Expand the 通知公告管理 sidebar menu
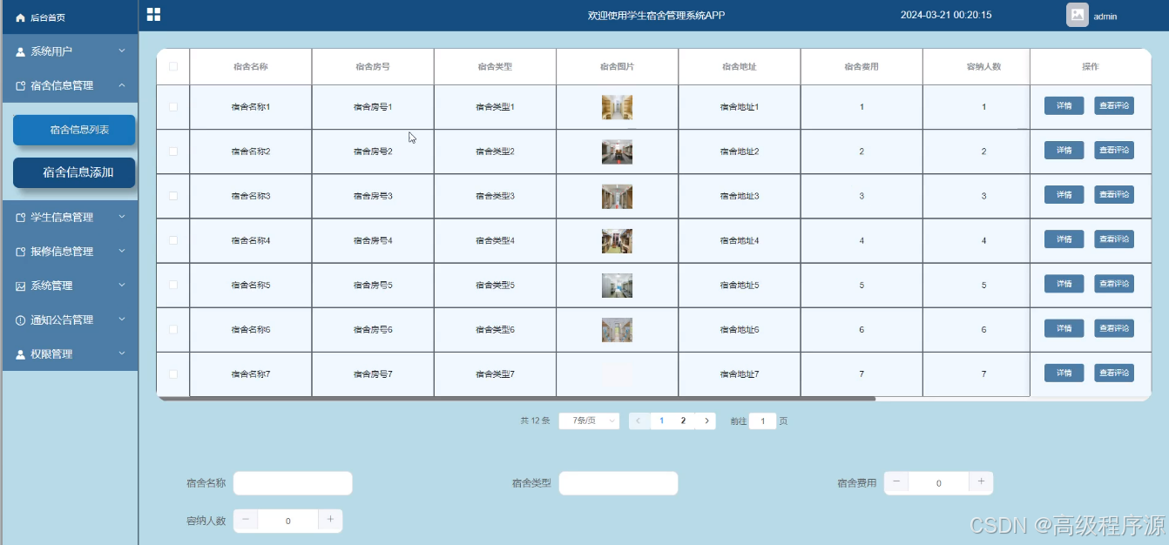This screenshot has width=1169, height=545. coord(70,320)
